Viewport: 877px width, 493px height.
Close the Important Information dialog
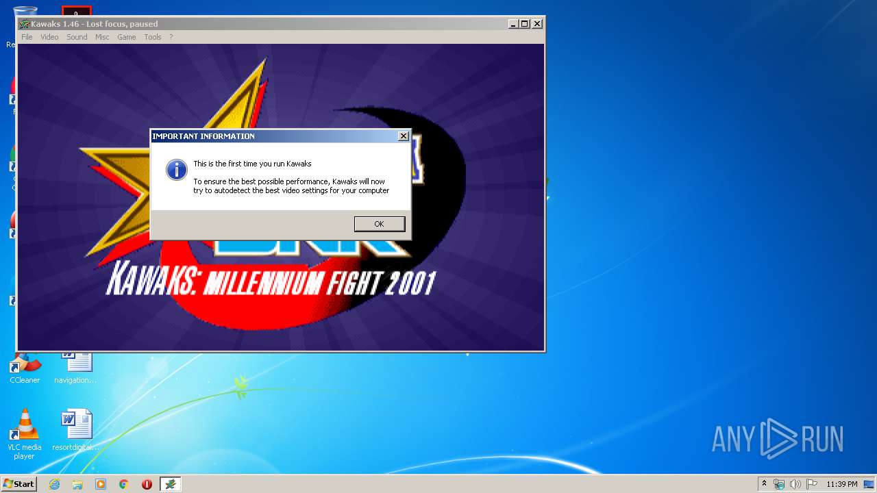point(404,136)
